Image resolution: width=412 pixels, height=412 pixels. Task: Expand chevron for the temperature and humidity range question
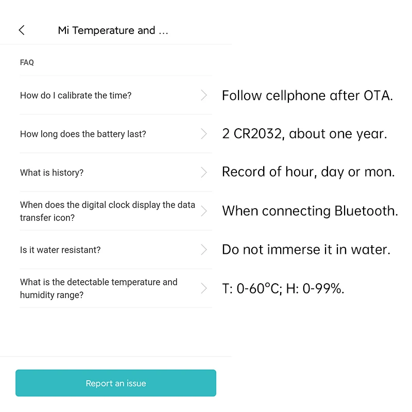coord(204,288)
